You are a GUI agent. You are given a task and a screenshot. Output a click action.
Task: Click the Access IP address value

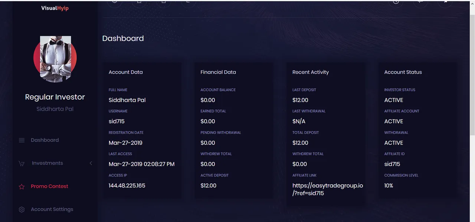[127, 185]
